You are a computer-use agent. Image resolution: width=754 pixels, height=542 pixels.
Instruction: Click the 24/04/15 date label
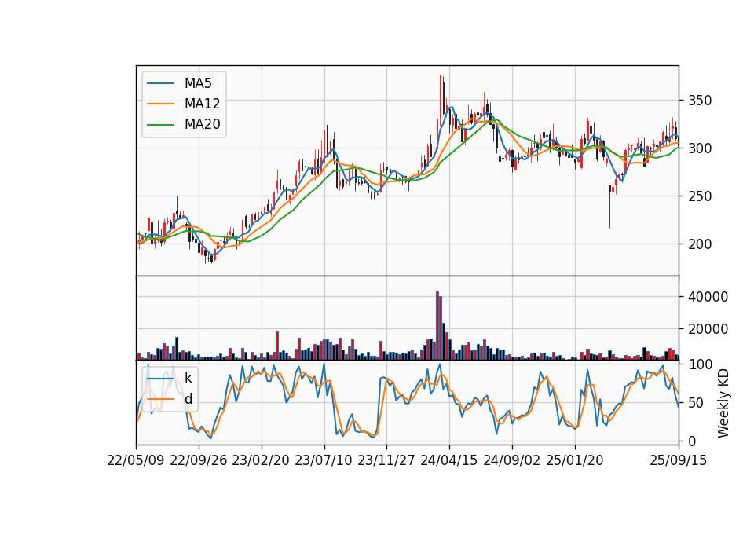point(449,460)
